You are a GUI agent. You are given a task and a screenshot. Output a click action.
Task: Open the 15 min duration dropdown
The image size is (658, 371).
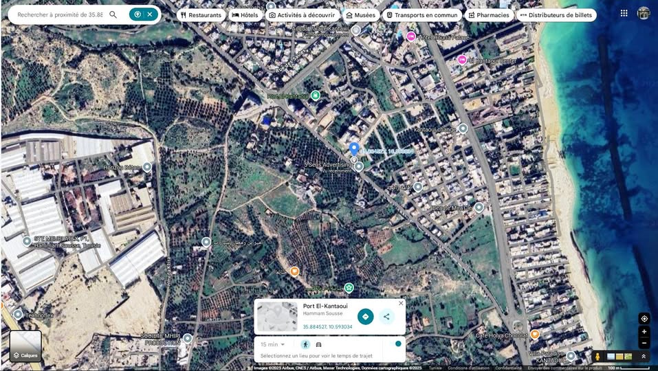click(x=273, y=344)
